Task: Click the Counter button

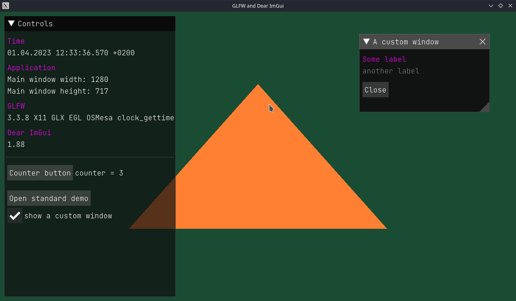Action: click(x=40, y=173)
